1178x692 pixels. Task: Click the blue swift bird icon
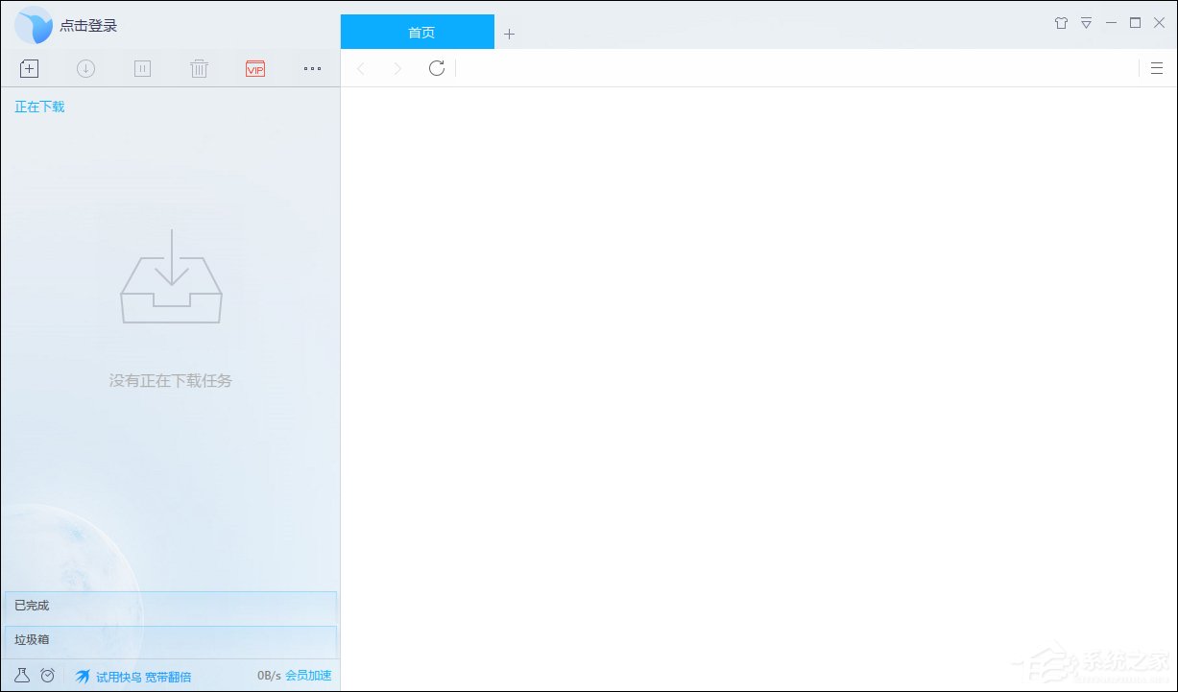(83, 677)
